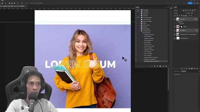
Task: Filter layers by adjustment layers icon
Action: click(186, 10)
